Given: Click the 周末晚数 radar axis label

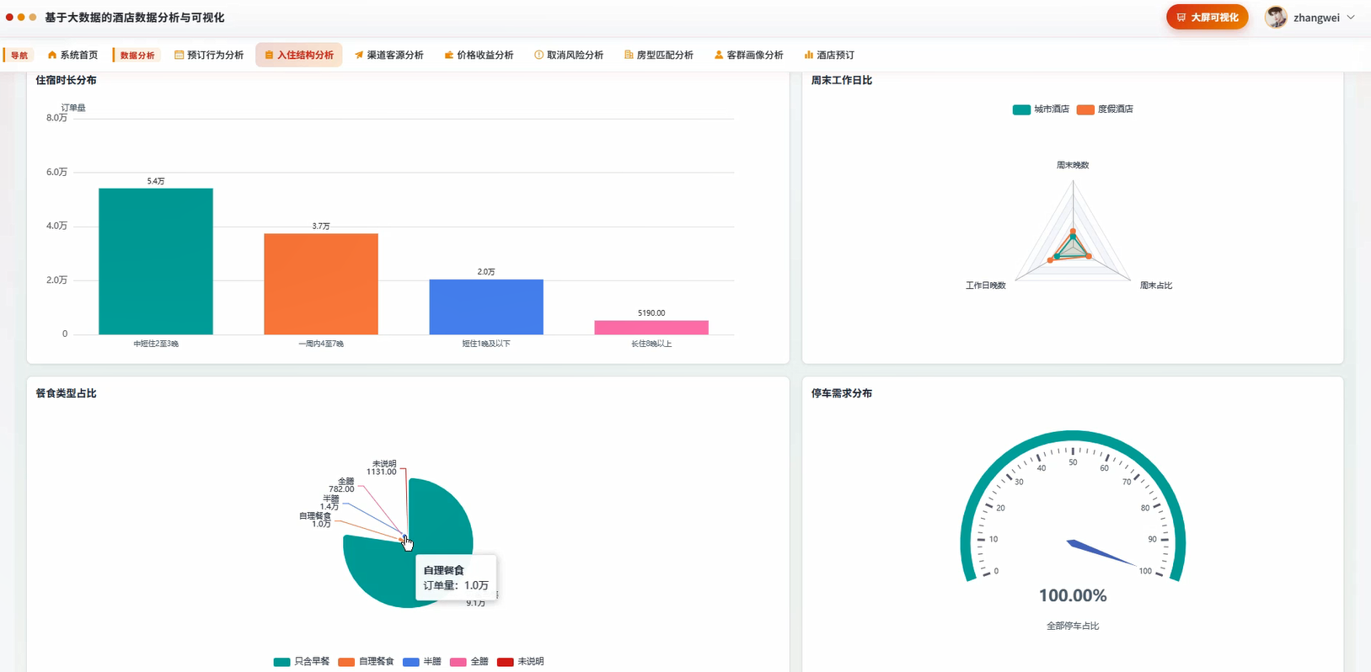Looking at the screenshot, I should pyautogui.click(x=1073, y=165).
